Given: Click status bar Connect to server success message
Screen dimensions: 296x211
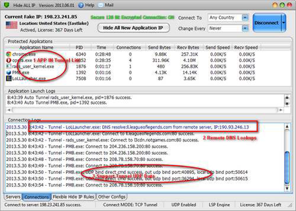Looking at the screenshot, I should pyautogui.click(x=43, y=205).
